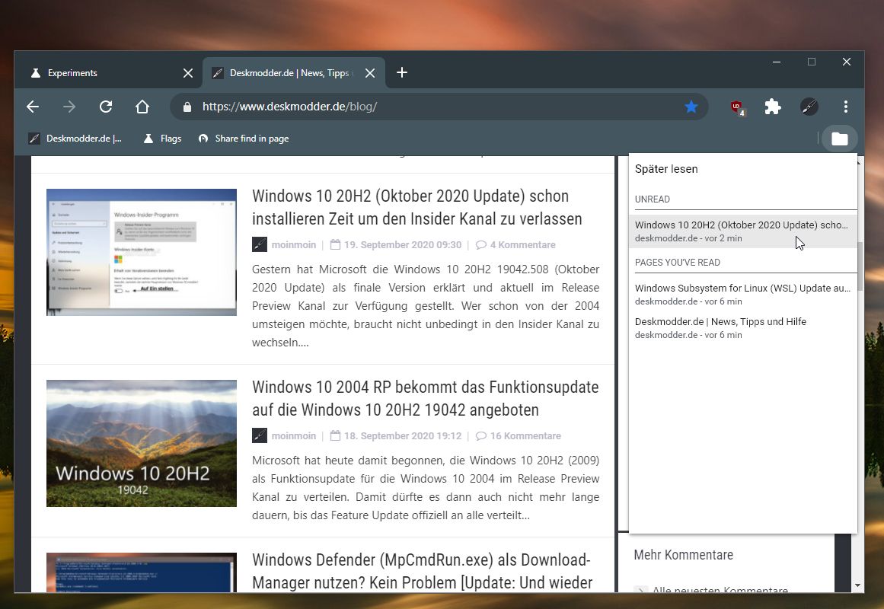Open moinmoin author link on 19. September post
The image size is (884, 609).
(294, 244)
